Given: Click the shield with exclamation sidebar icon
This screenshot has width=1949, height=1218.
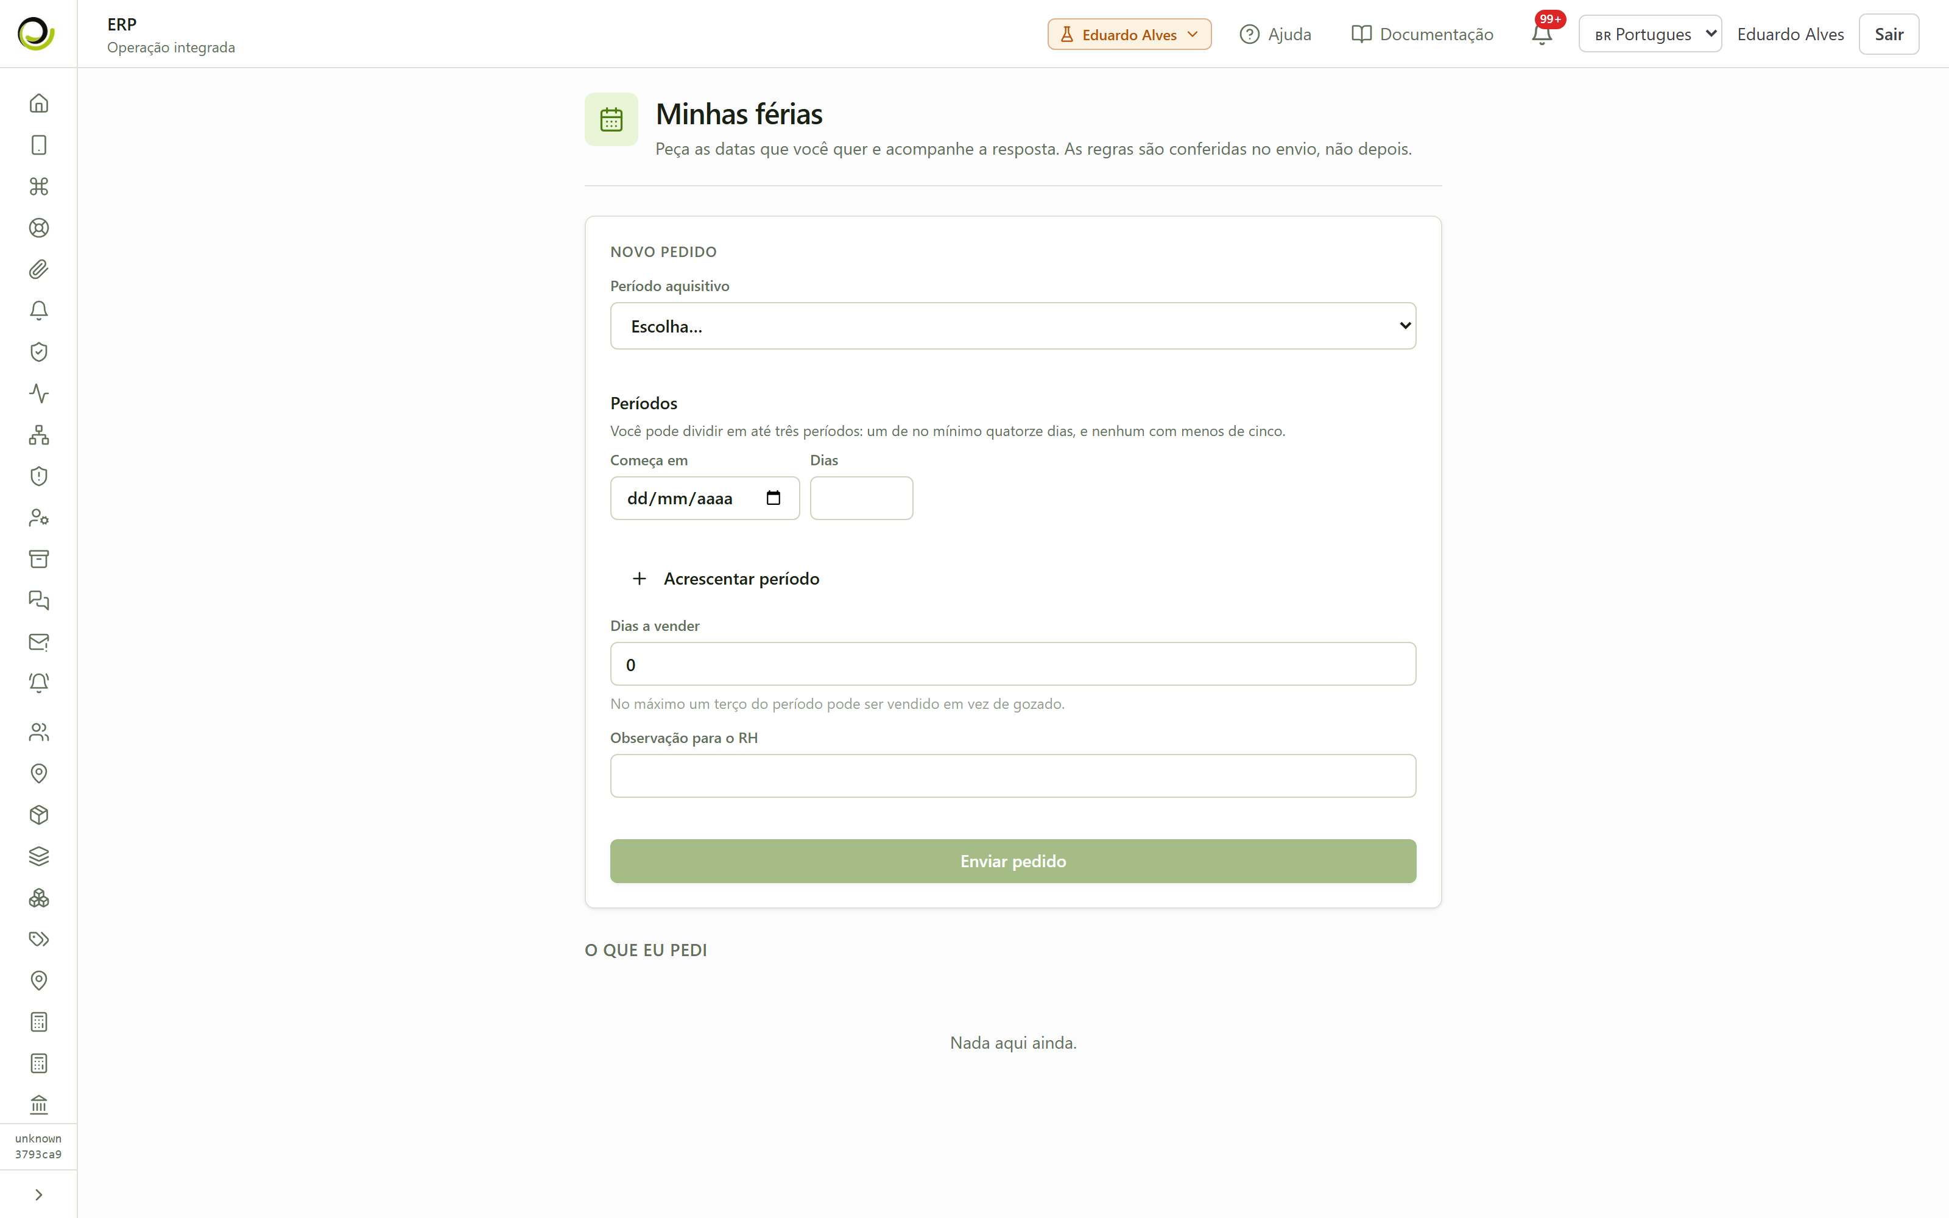Looking at the screenshot, I should [38, 476].
